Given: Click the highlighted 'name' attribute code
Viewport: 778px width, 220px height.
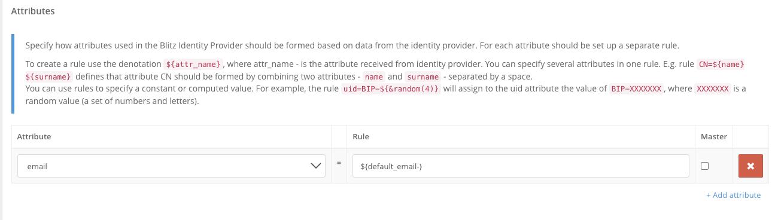Looking at the screenshot, I should pyautogui.click(x=374, y=77).
